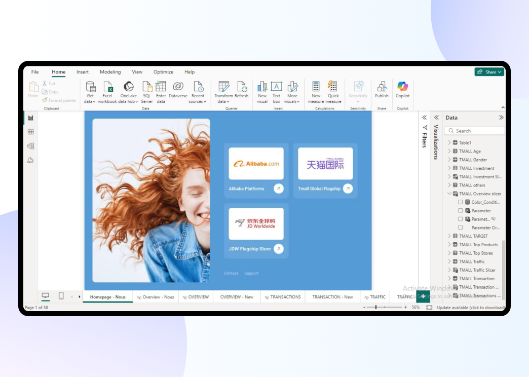The height and width of the screenshot is (377, 529).
Task: Click the Share button
Action: click(489, 72)
